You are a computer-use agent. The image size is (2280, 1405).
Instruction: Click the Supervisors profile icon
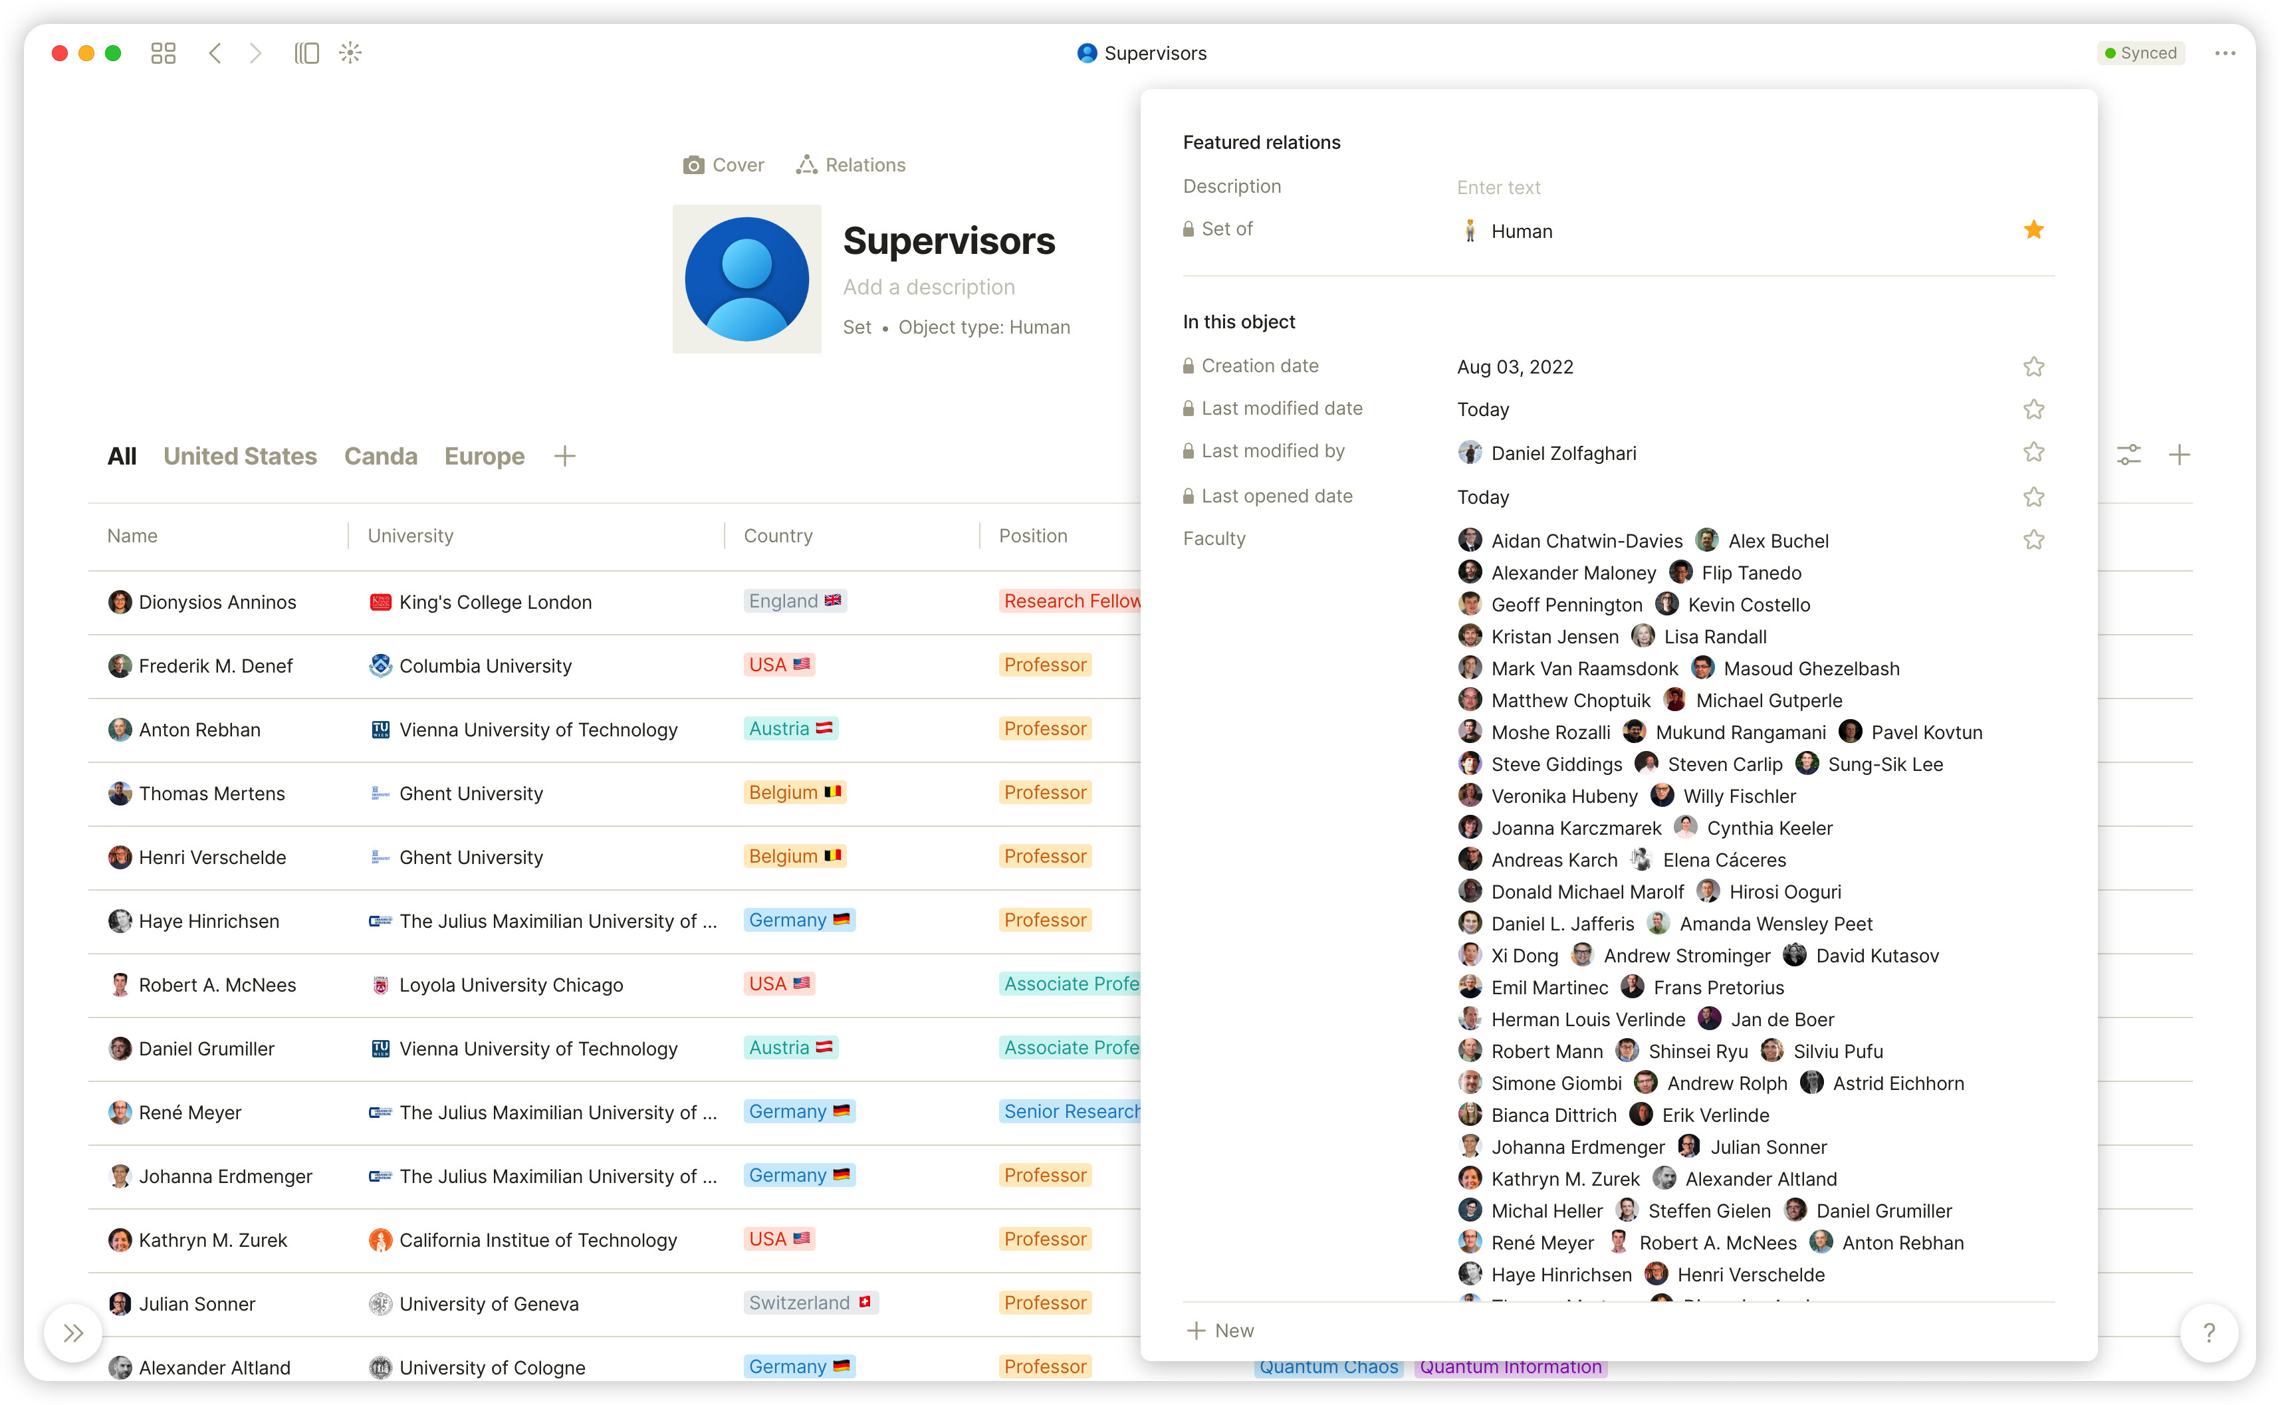coord(747,278)
